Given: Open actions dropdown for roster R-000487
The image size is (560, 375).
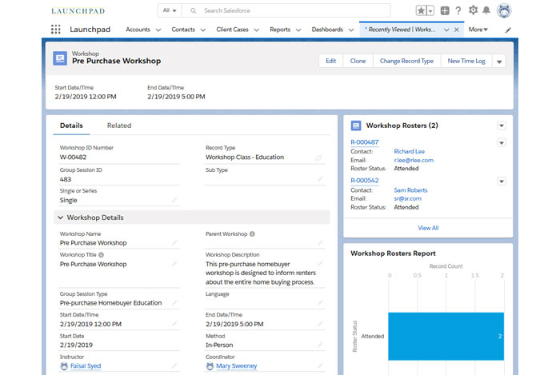Looking at the screenshot, I should (502, 142).
